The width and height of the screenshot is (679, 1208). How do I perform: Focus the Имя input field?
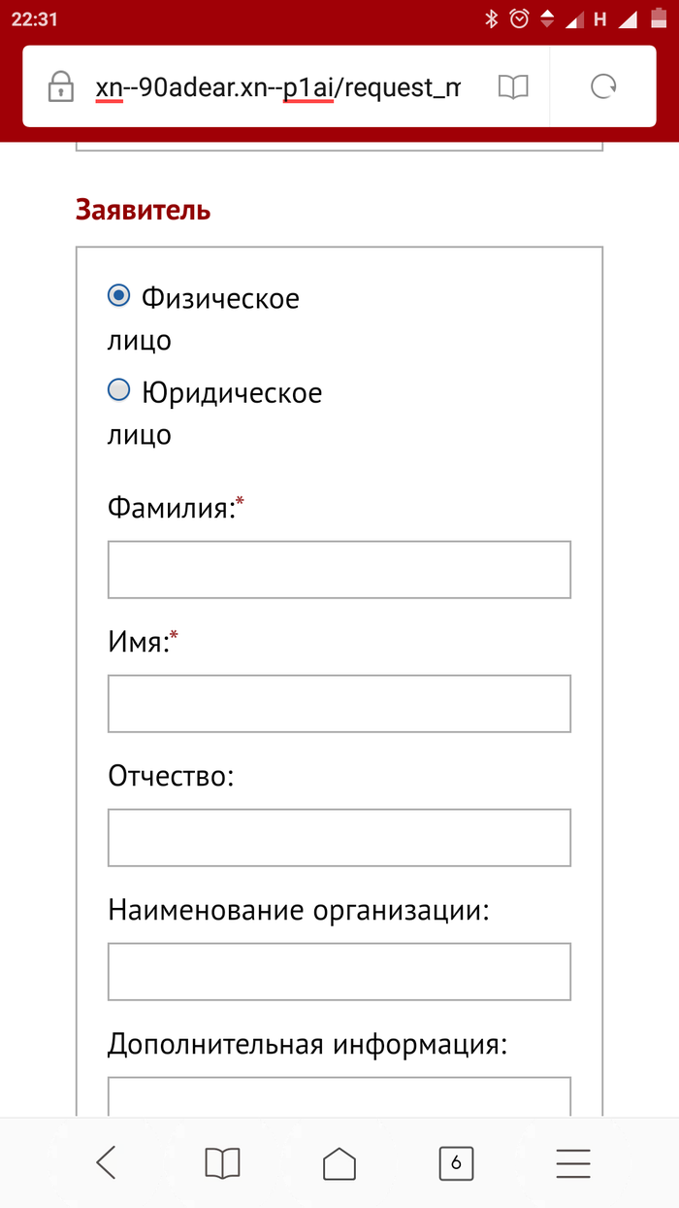(339, 703)
